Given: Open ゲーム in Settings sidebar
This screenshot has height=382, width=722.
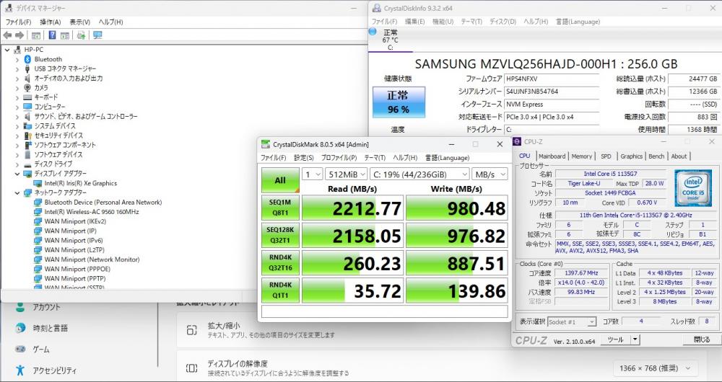Looking at the screenshot, I should click(x=41, y=350).
